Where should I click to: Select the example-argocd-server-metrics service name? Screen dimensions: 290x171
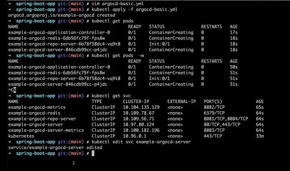pyautogui.click(x=46, y=130)
